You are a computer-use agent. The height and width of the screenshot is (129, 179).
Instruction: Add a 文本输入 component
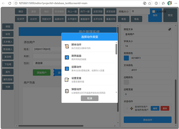point(8,42)
